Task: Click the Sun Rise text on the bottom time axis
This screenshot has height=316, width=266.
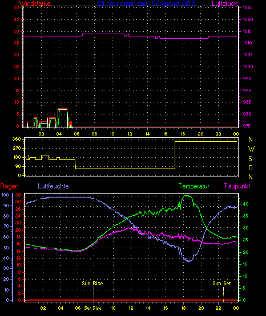Action: click(x=92, y=308)
